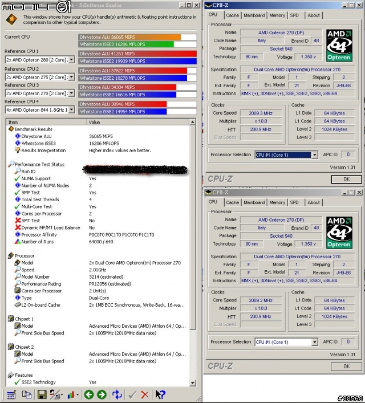365x403 pixels.
Task: Open the options table icon in Sandra toolbar
Action: [x=11, y=394]
